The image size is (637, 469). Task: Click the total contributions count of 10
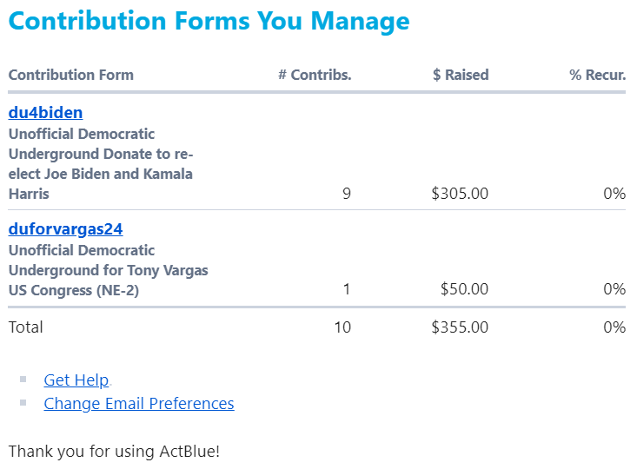pyautogui.click(x=342, y=327)
